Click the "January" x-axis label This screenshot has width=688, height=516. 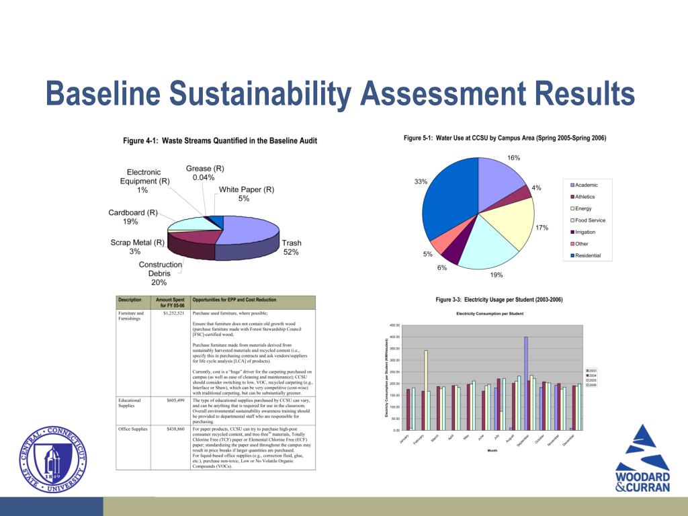coord(404,438)
